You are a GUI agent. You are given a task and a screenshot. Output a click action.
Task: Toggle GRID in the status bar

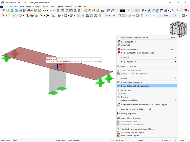63,140
